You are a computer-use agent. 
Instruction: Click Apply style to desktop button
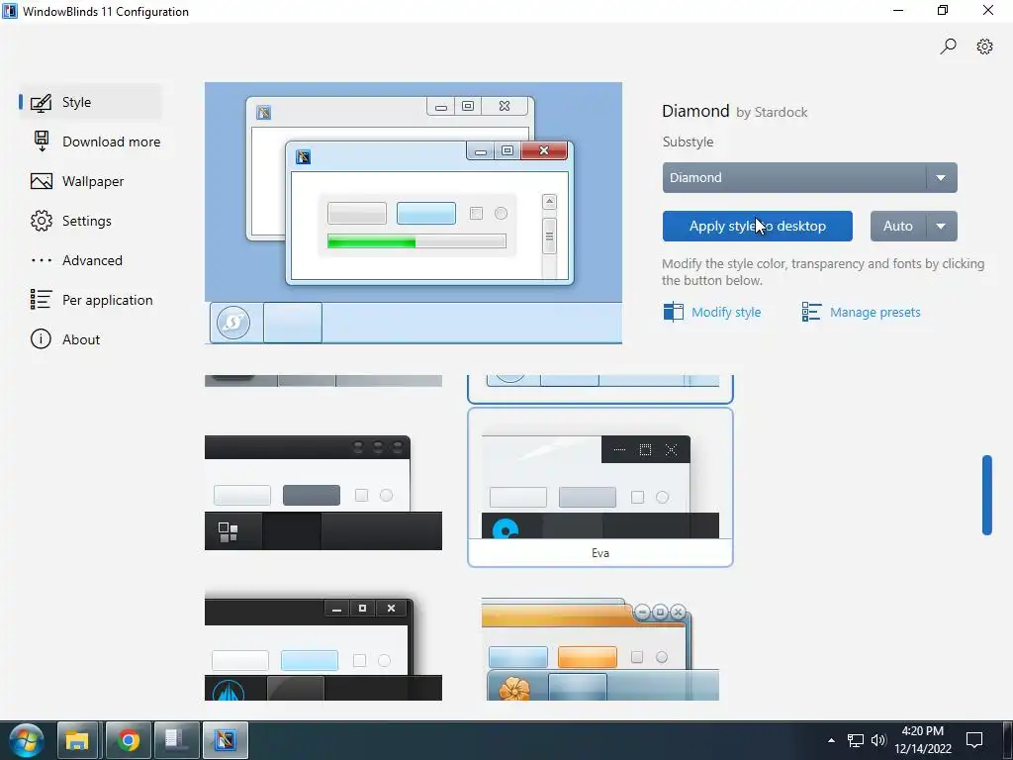(x=757, y=227)
